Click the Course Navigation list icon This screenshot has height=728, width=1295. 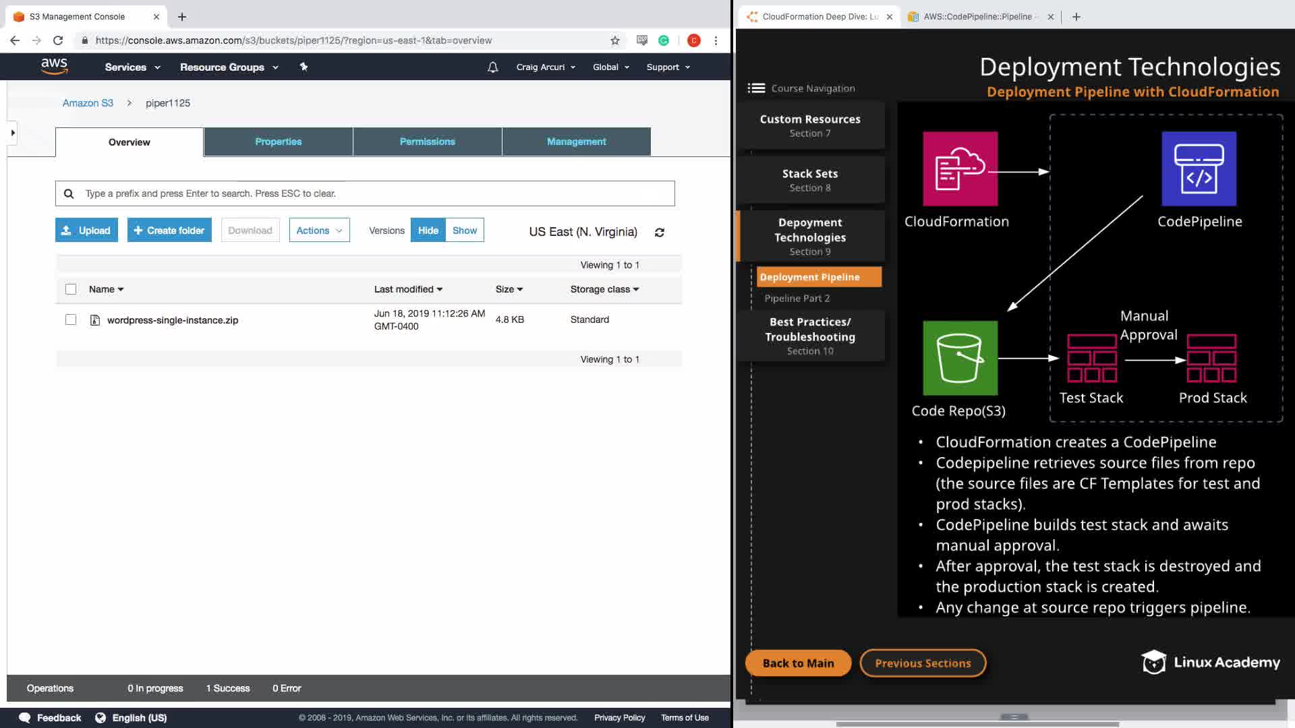pos(756,88)
